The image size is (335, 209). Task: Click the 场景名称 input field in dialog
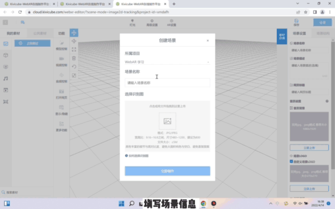(x=167, y=83)
